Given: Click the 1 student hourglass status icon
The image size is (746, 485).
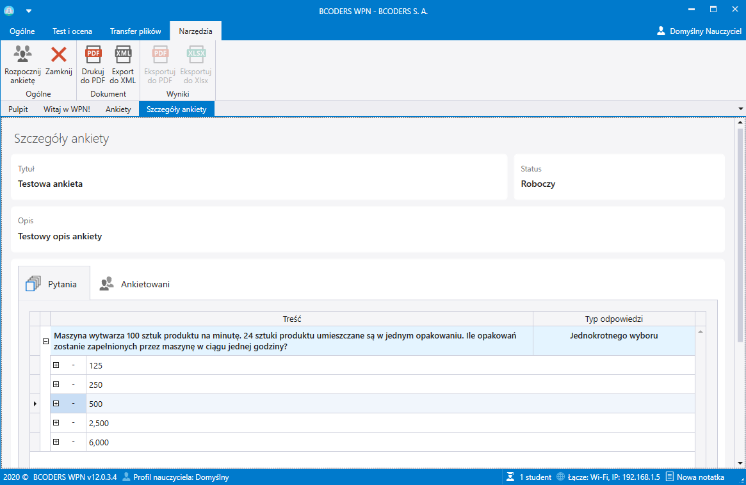Looking at the screenshot, I should (510, 477).
